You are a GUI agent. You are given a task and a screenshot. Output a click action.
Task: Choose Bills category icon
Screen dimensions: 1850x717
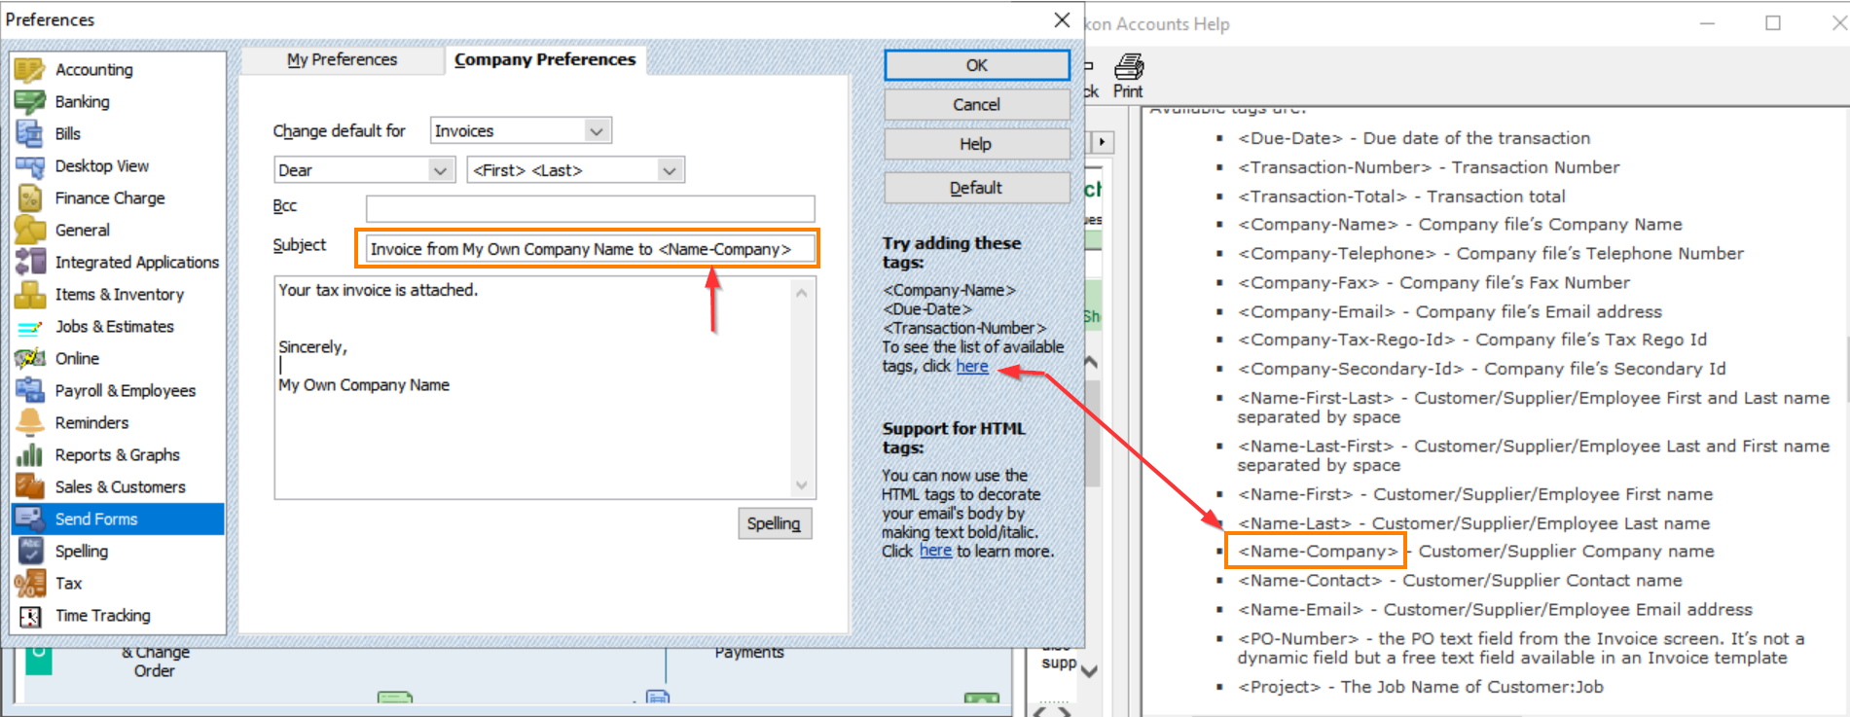tap(30, 133)
